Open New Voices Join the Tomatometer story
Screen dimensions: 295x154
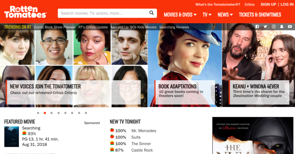73,92
